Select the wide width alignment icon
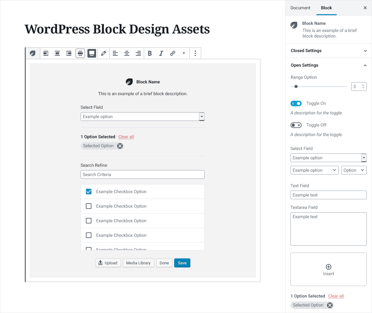This screenshot has width=372, height=313. tap(80, 53)
